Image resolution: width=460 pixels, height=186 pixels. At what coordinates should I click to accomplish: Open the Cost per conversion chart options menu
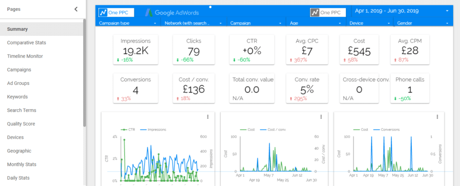321,117
